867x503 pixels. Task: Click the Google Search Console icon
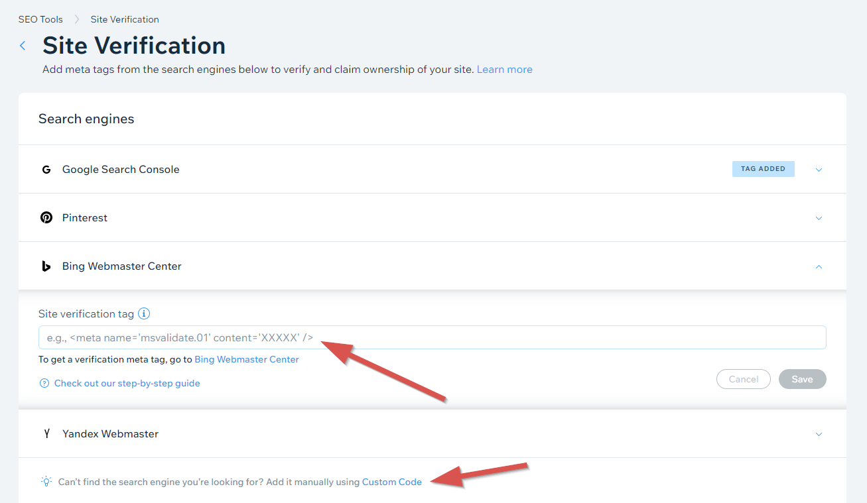pyautogui.click(x=46, y=169)
